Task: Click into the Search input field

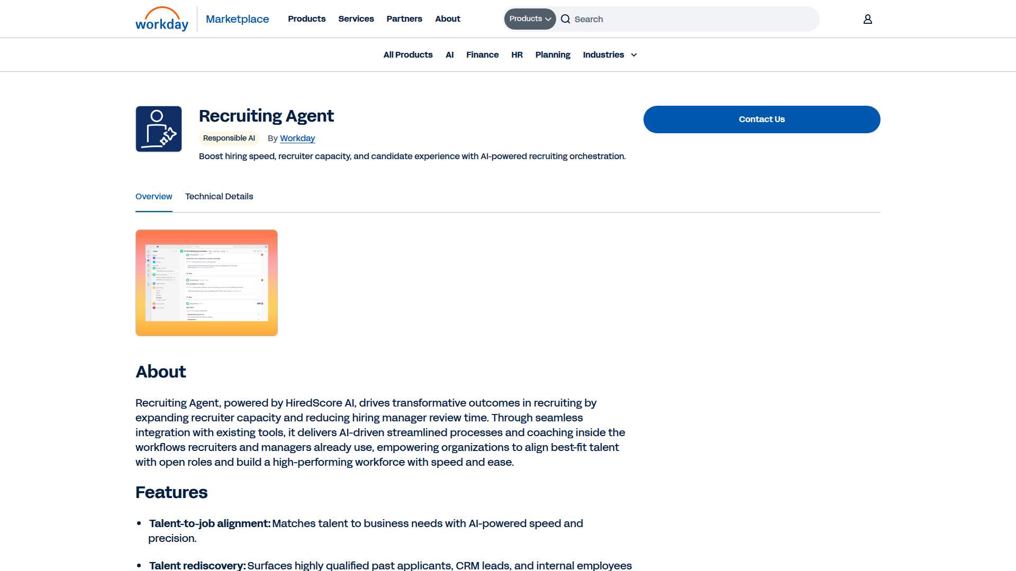Action: coord(693,19)
